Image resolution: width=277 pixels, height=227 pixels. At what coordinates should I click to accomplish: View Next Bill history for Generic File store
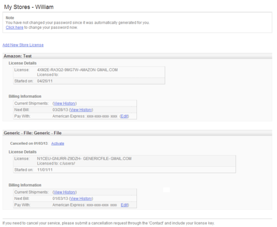click(81, 198)
